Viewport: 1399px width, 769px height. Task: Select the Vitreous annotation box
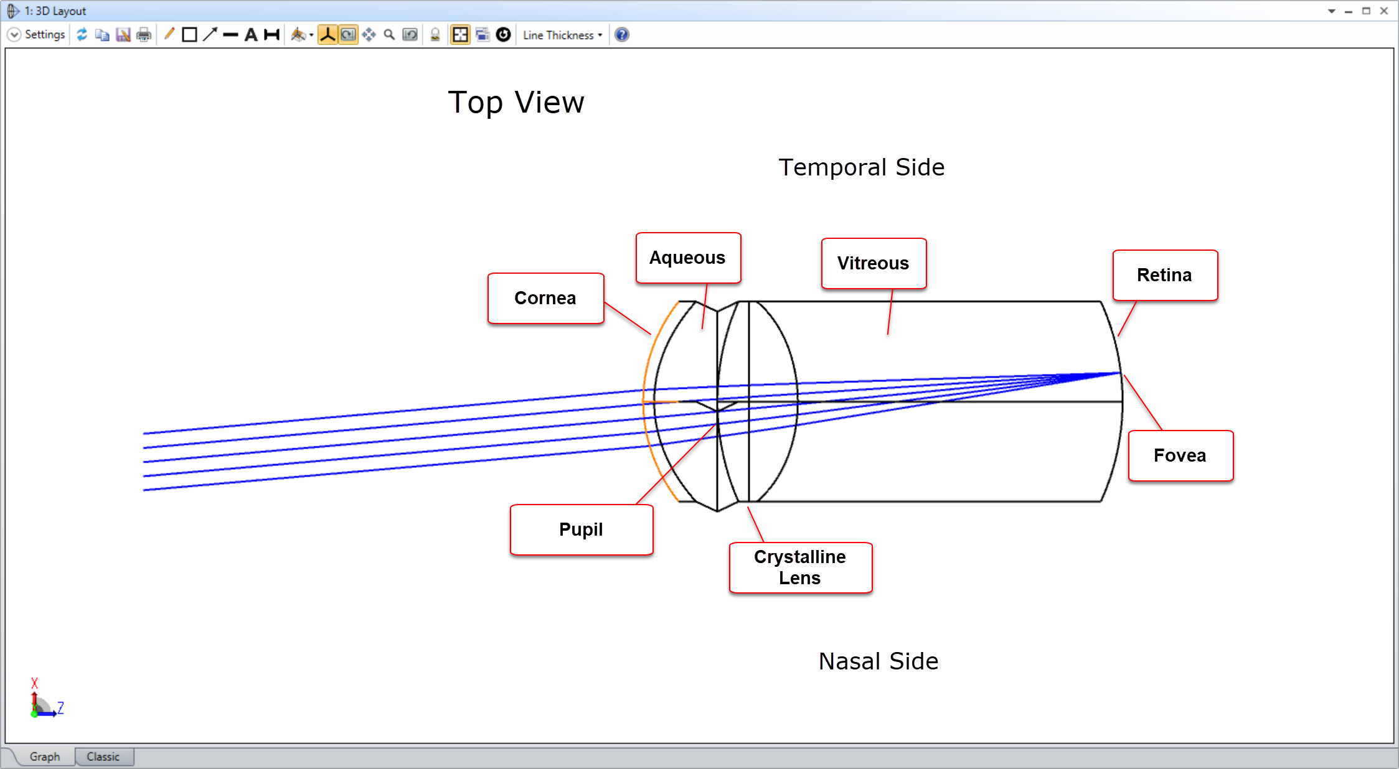point(874,264)
